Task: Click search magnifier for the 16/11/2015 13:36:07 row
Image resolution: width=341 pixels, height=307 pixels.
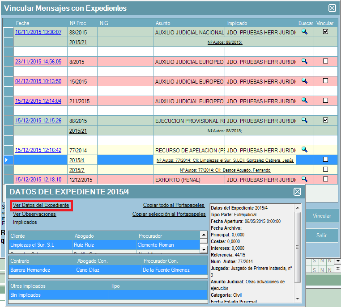Action: (x=304, y=32)
